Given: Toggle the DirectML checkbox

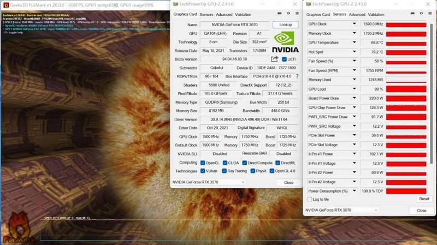Looking at the screenshot, I should tap(277, 163).
